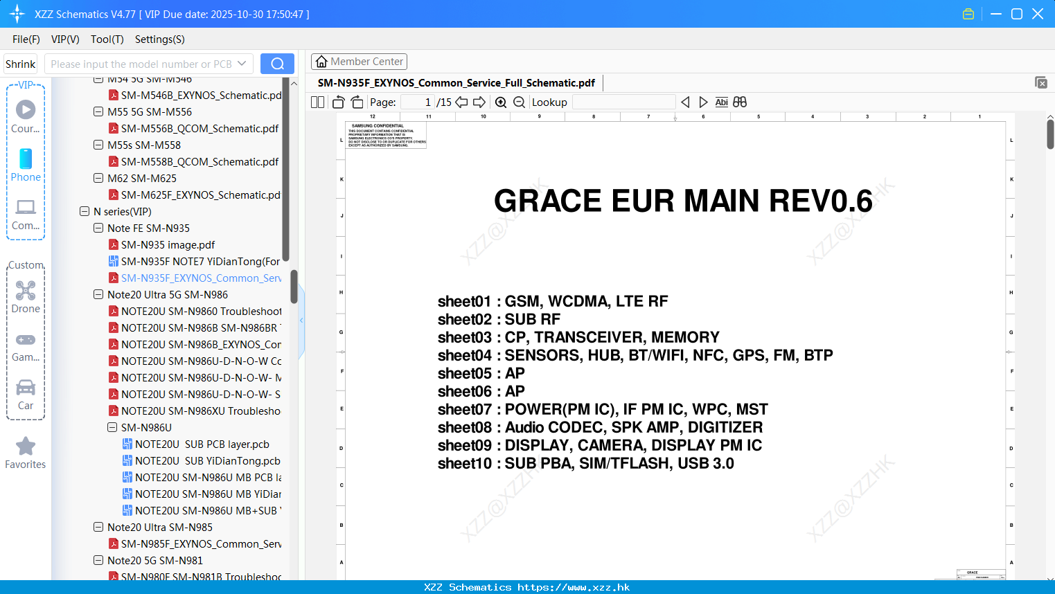Click the side panel collapse handle
Viewport: 1055px width, 594px height.
[301, 321]
